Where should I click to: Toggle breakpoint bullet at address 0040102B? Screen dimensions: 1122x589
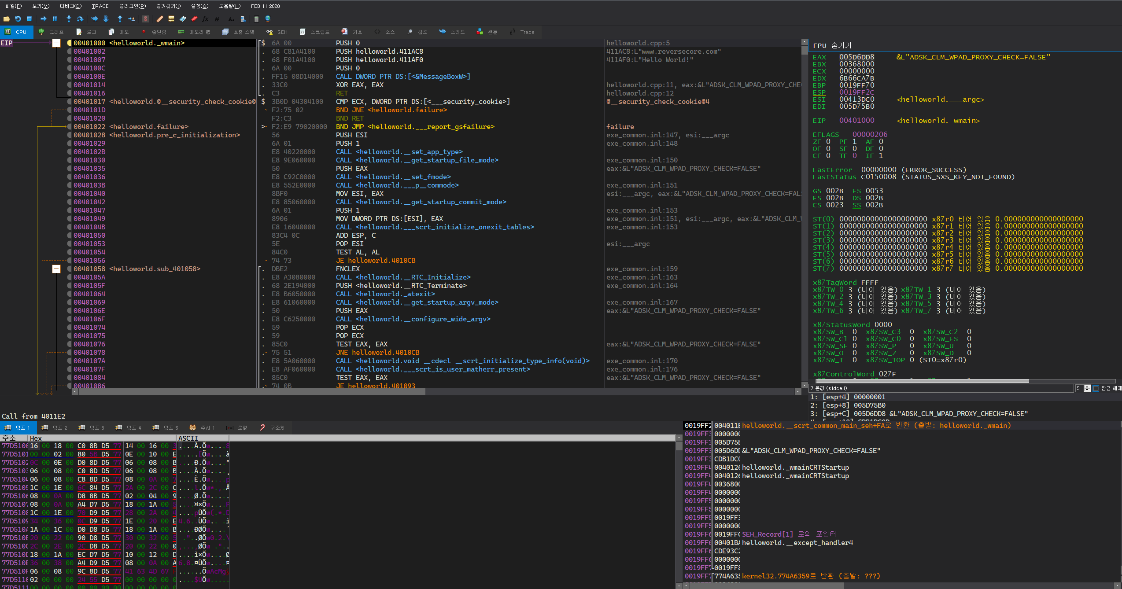[69, 152]
